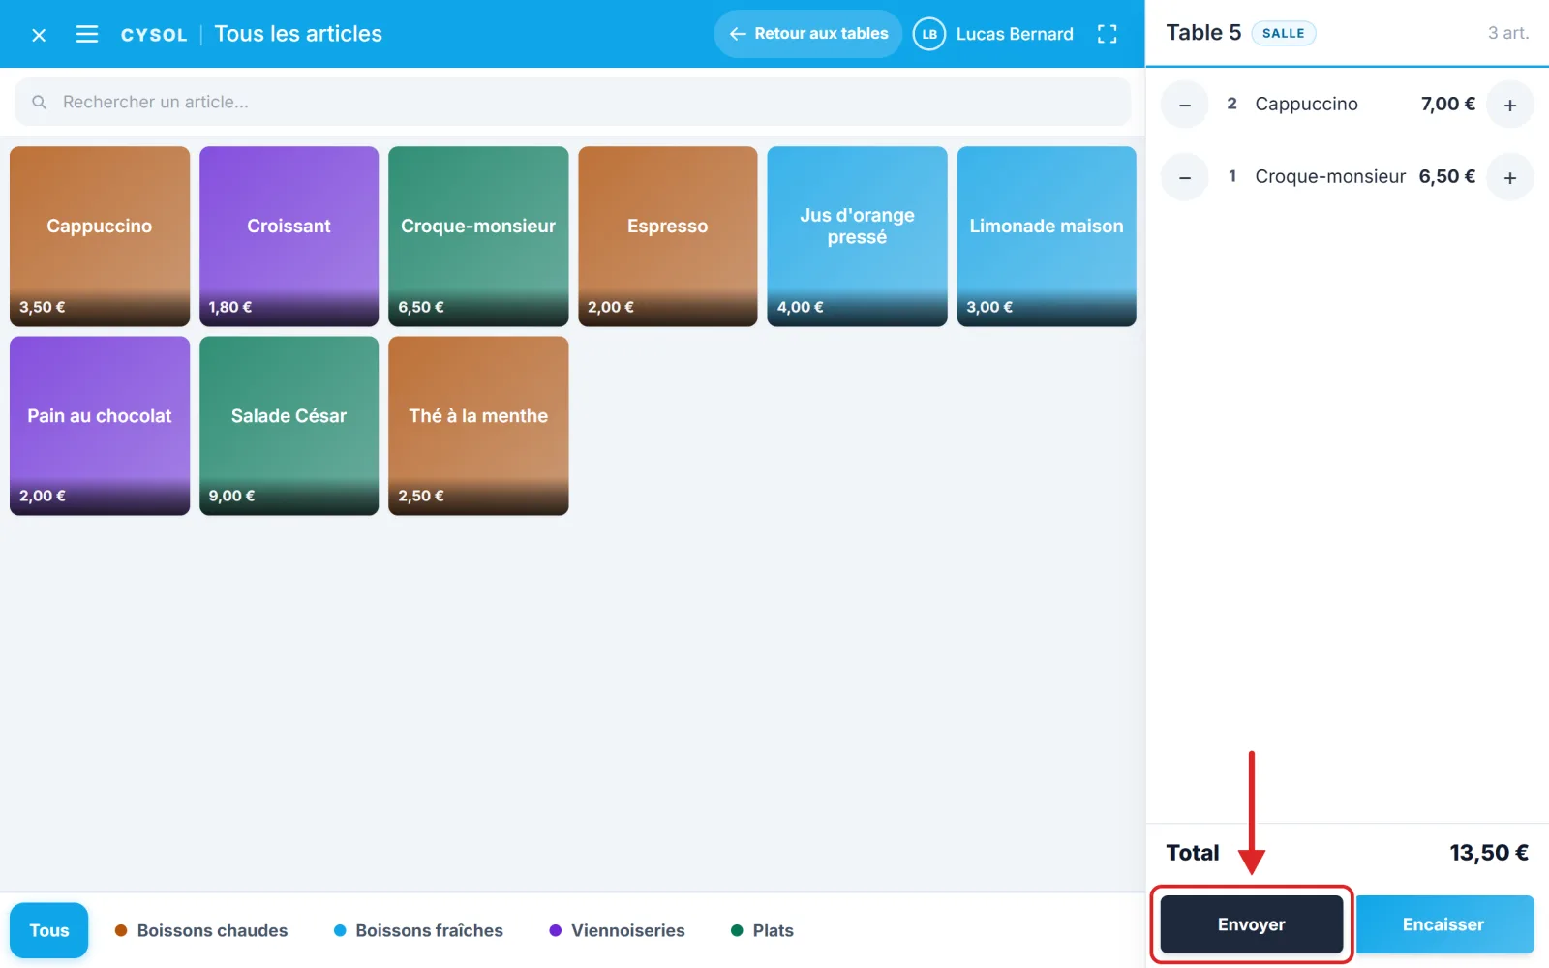This screenshot has width=1549, height=968.
Task: Add Pain au chocolat to the order
Action: 100,426
